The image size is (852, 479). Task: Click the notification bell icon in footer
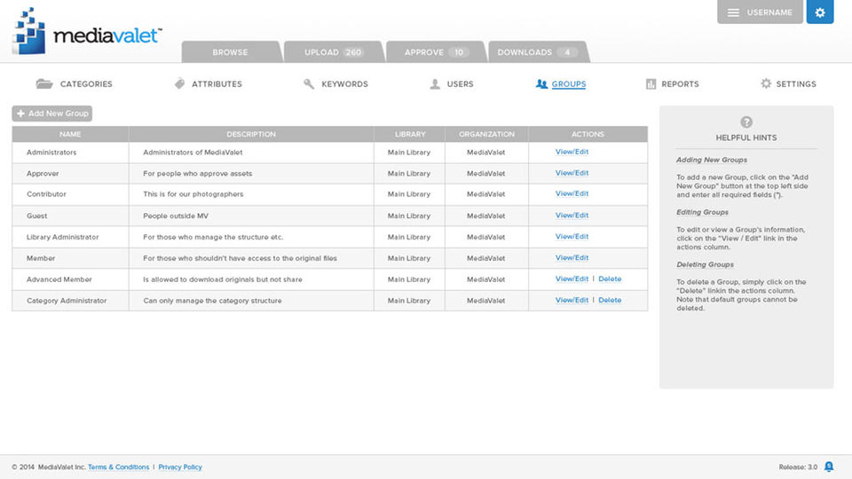tap(829, 467)
